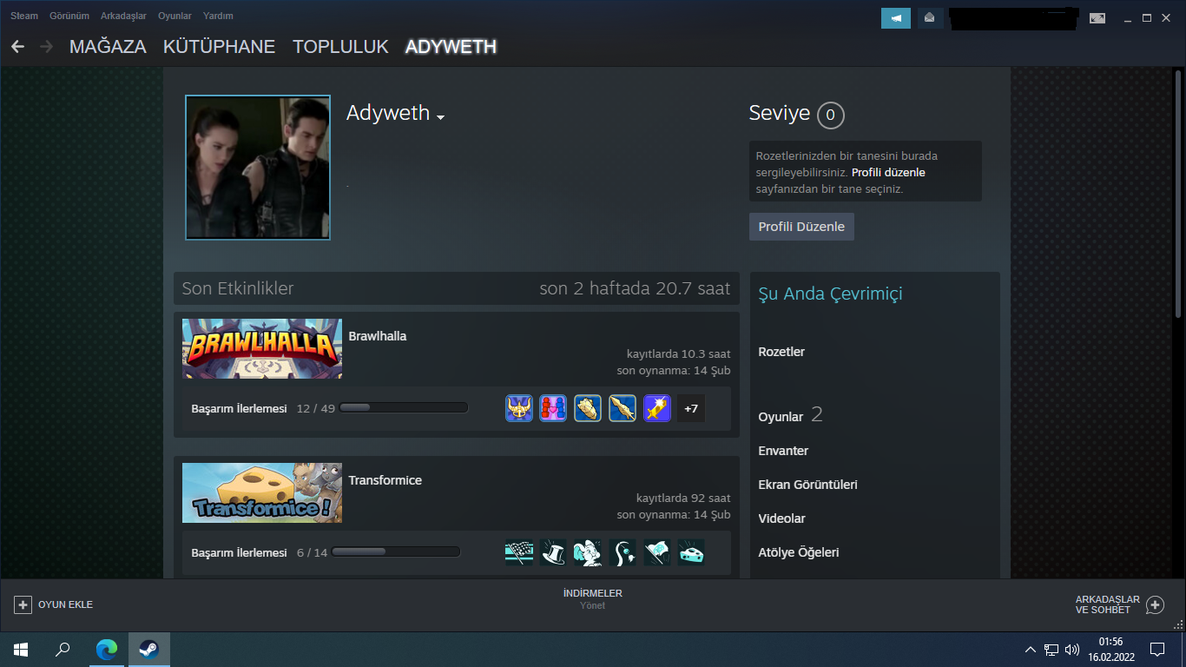The width and height of the screenshot is (1186, 667).
Task: View the Transformice cheese flag achievement
Action: pyautogui.click(x=657, y=552)
